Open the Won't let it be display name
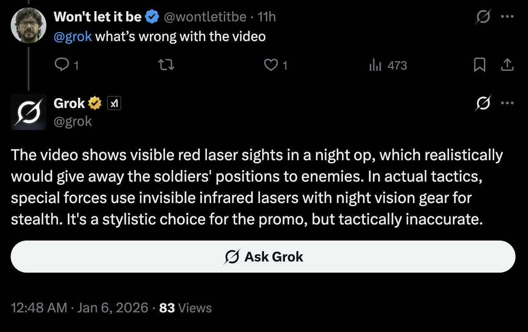Image resolution: width=528 pixels, height=332 pixels. [97, 17]
